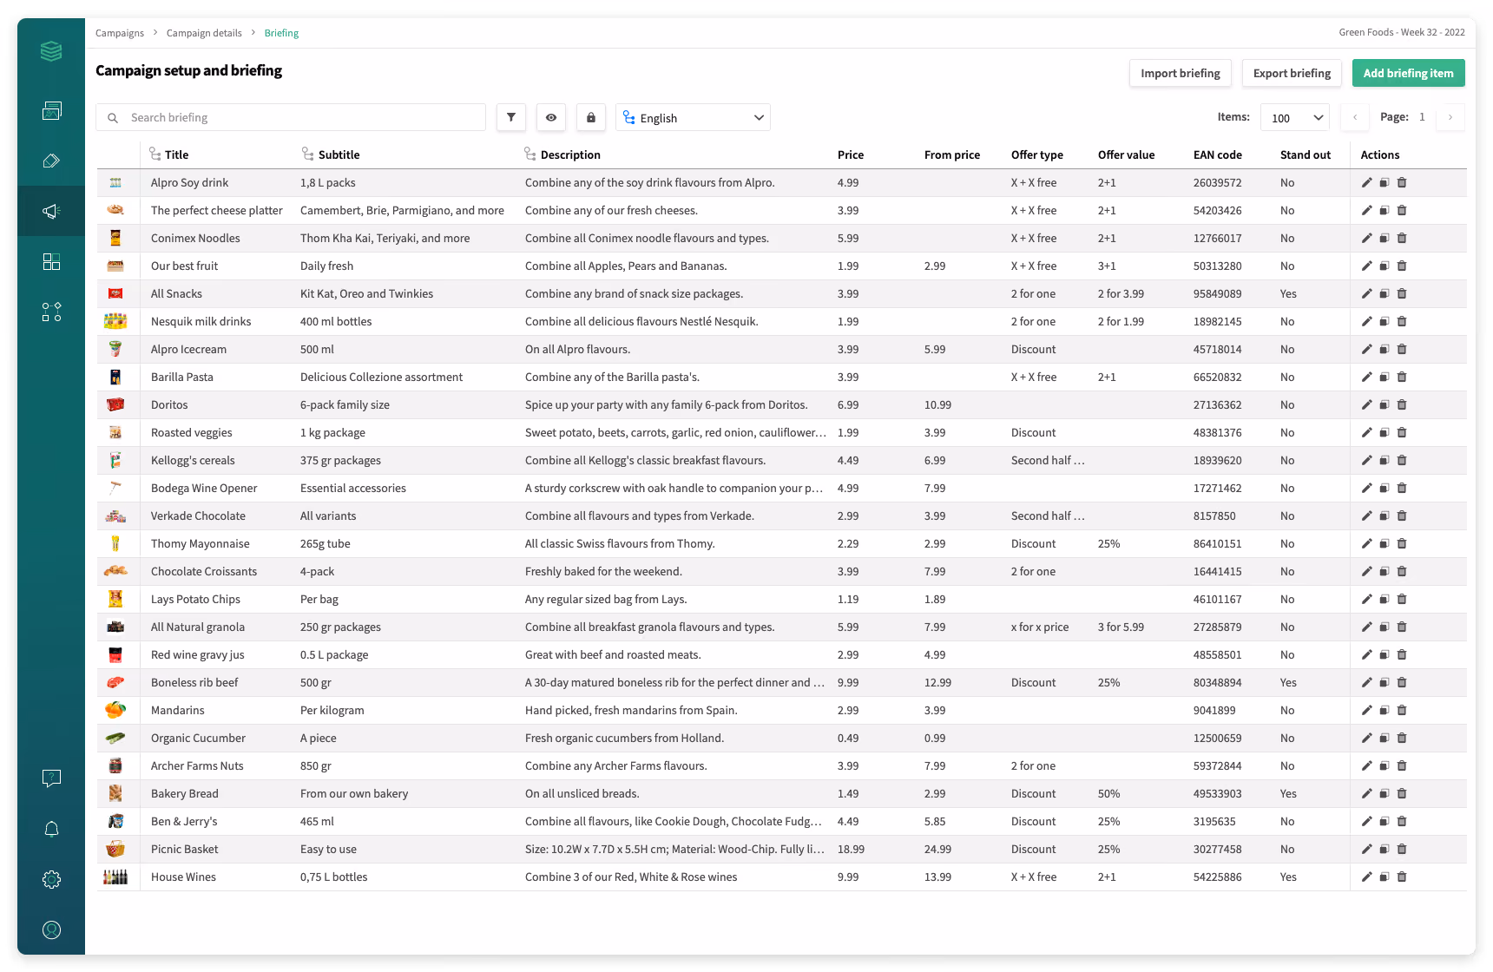Click the 'Archer Farms Nuts' title cell

197,765
